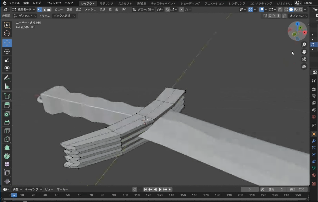Select the Measure tool

(7, 87)
